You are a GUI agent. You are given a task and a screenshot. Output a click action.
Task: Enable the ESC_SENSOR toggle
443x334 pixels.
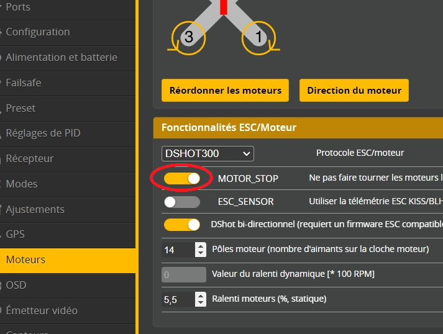tap(182, 202)
